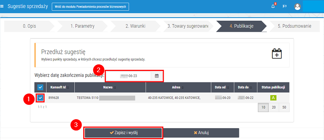Click the Sugestie sprzedaży page title
This screenshot has height=140, width=324.
pyautogui.click(x=28, y=7)
